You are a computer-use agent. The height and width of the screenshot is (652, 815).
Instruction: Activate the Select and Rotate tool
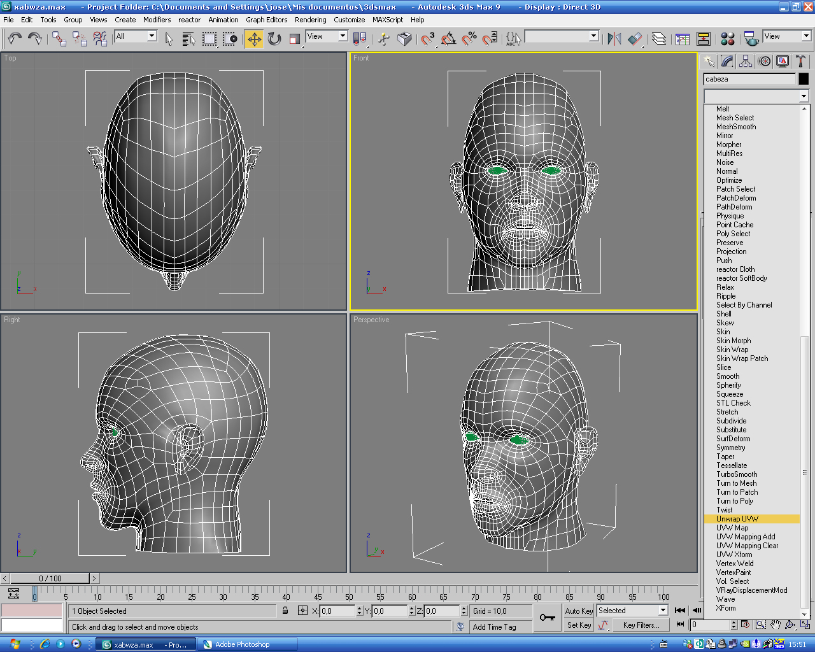(274, 39)
